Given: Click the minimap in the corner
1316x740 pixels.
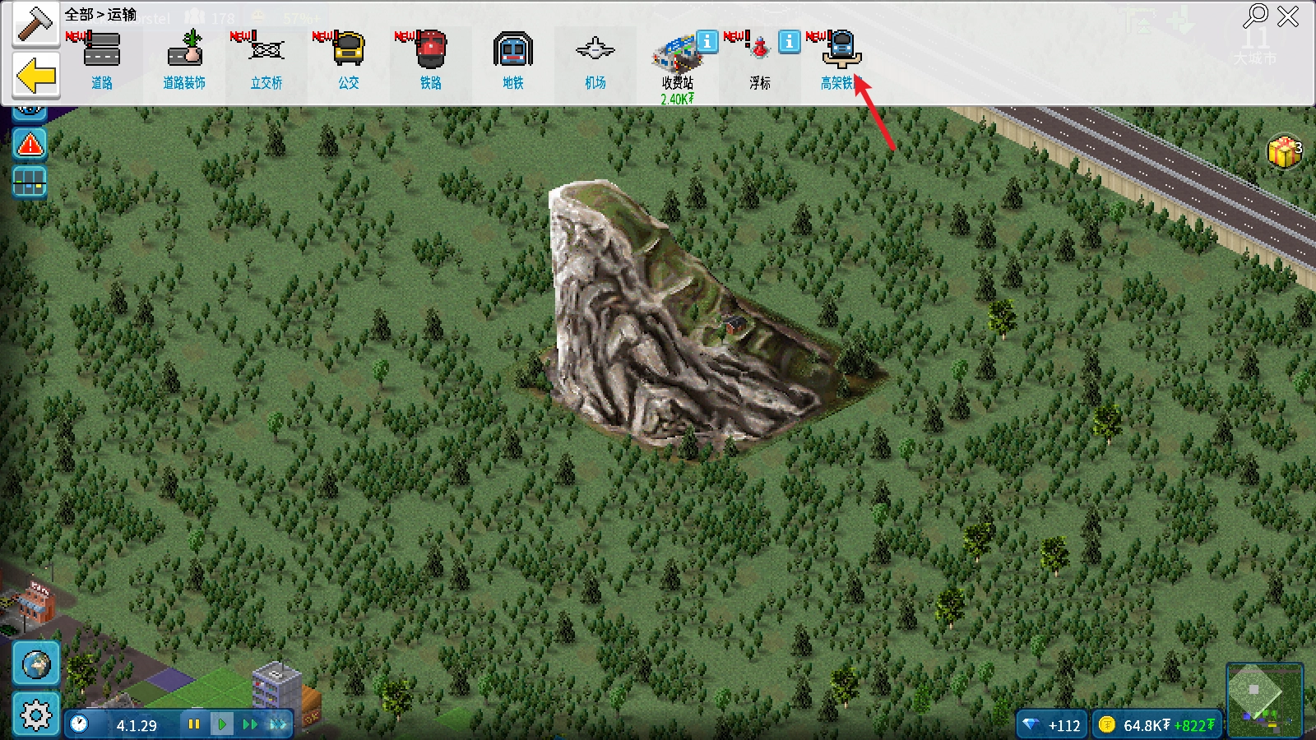Looking at the screenshot, I should [1264, 699].
